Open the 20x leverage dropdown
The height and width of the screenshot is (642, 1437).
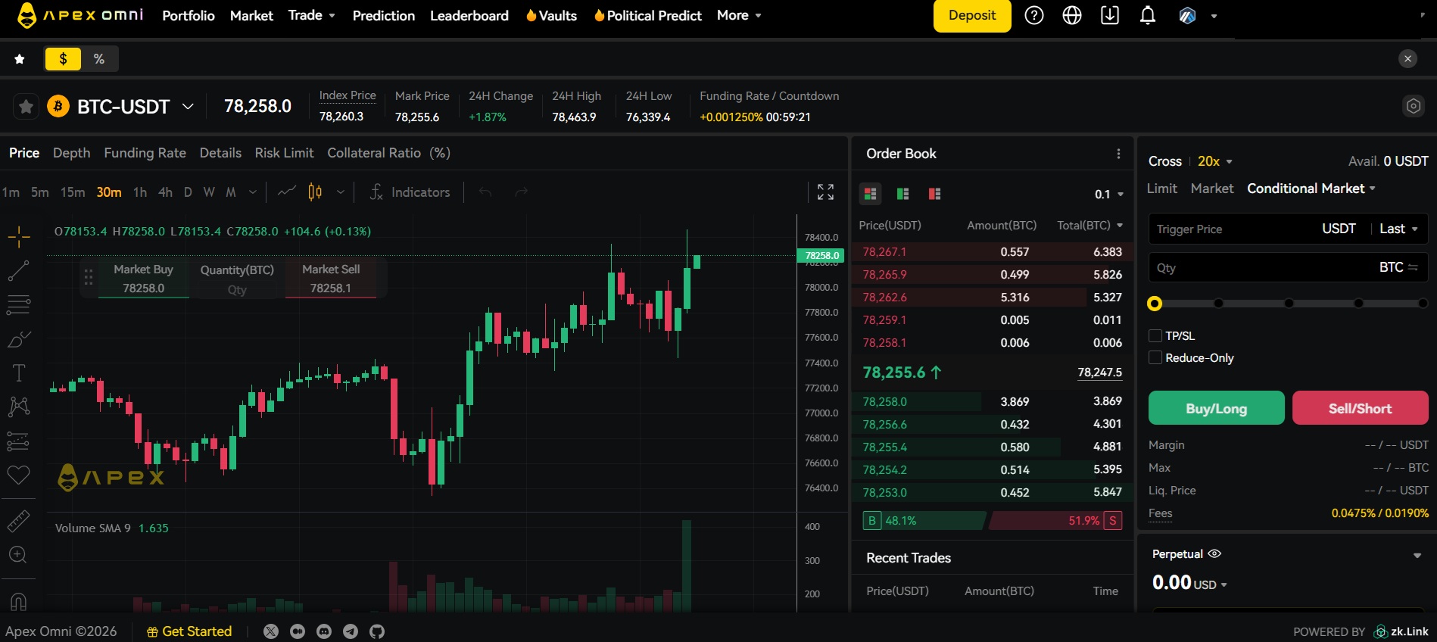coord(1214,161)
